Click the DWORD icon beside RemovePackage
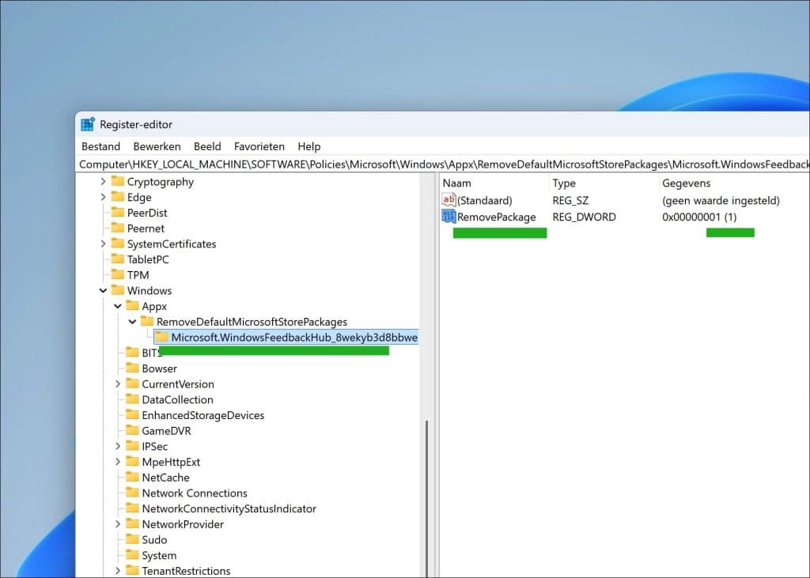Screen dimensions: 810x578 (449, 217)
